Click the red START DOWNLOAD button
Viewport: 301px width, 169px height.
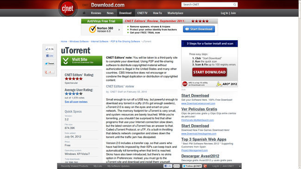(x=209, y=72)
